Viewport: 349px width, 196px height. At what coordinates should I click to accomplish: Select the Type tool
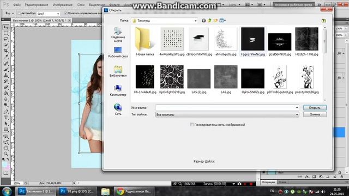pyautogui.click(x=6, y=118)
